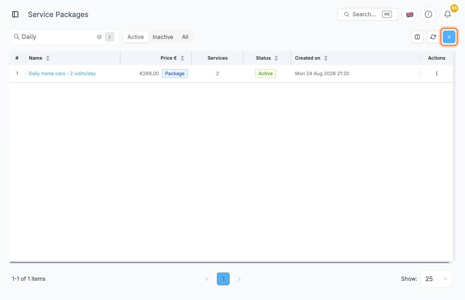
Task: Click the created date Mon 24 Aug 2026
Action: pos(322,74)
